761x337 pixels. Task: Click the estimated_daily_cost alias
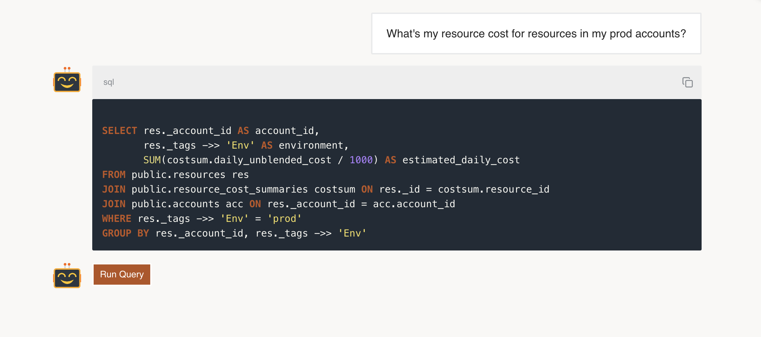[461, 160]
